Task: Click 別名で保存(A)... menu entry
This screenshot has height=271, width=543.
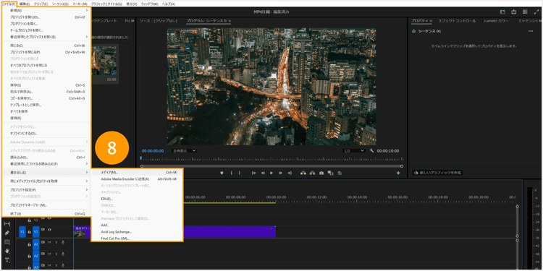Action: (47, 92)
